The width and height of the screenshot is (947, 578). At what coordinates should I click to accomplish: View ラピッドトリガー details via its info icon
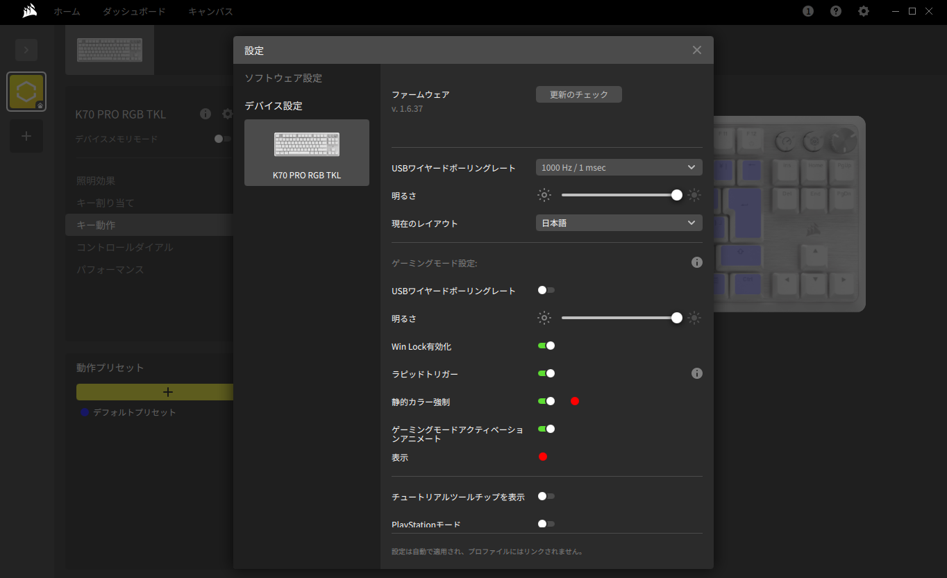click(696, 373)
